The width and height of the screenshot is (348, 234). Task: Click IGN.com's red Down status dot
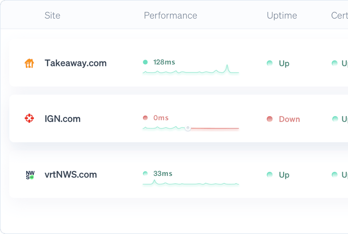pos(270,119)
